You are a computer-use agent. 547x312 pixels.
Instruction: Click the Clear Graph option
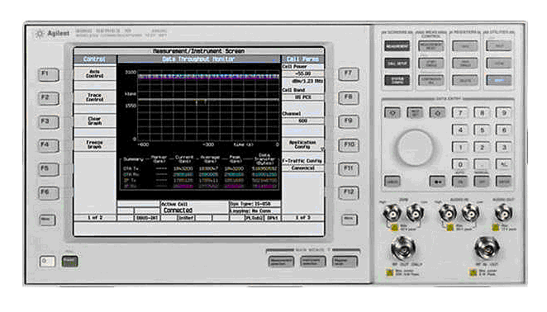(x=95, y=121)
